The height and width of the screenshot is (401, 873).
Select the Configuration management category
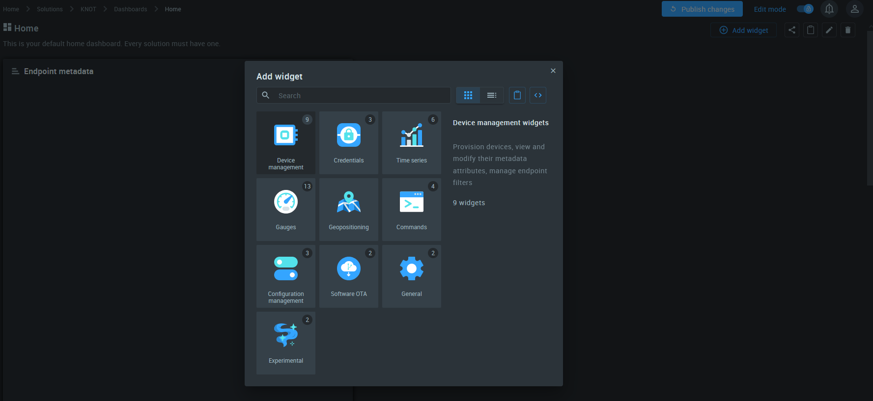point(285,276)
